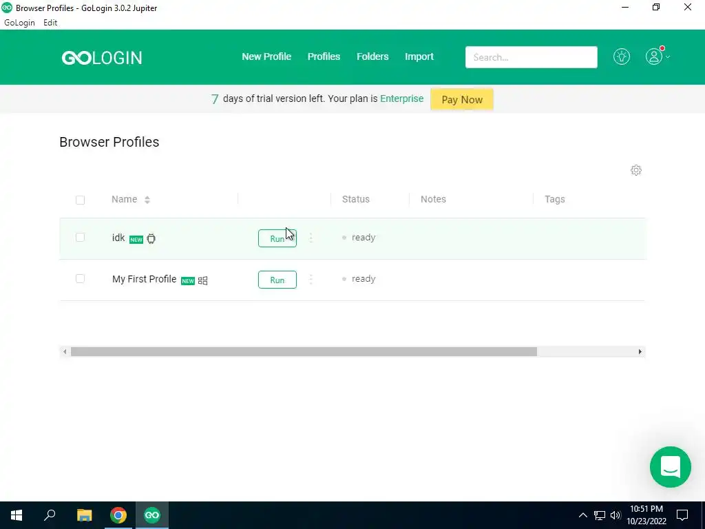Open Google Chrome from taskbar
The width and height of the screenshot is (705, 529).
(x=118, y=515)
